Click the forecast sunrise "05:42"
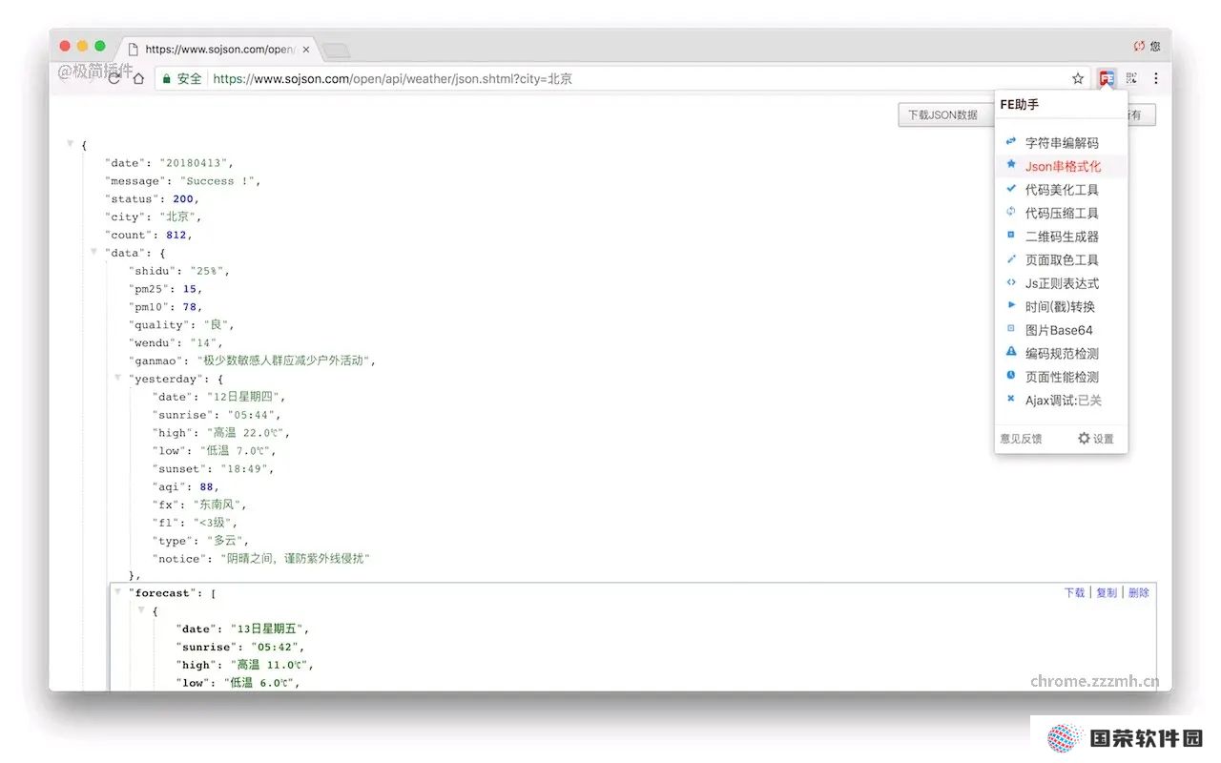Viewport: 1221px width, 763px height. (275, 647)
